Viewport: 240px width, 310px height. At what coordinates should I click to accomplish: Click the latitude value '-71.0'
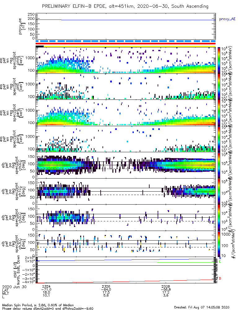coord(46,290)
